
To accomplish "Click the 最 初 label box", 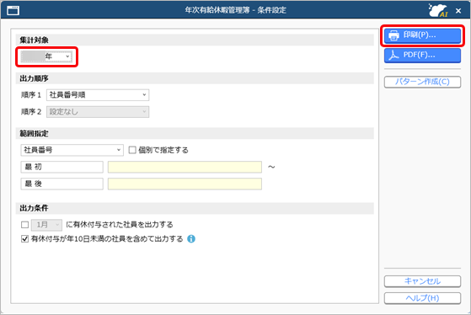I will pos(62,167).
